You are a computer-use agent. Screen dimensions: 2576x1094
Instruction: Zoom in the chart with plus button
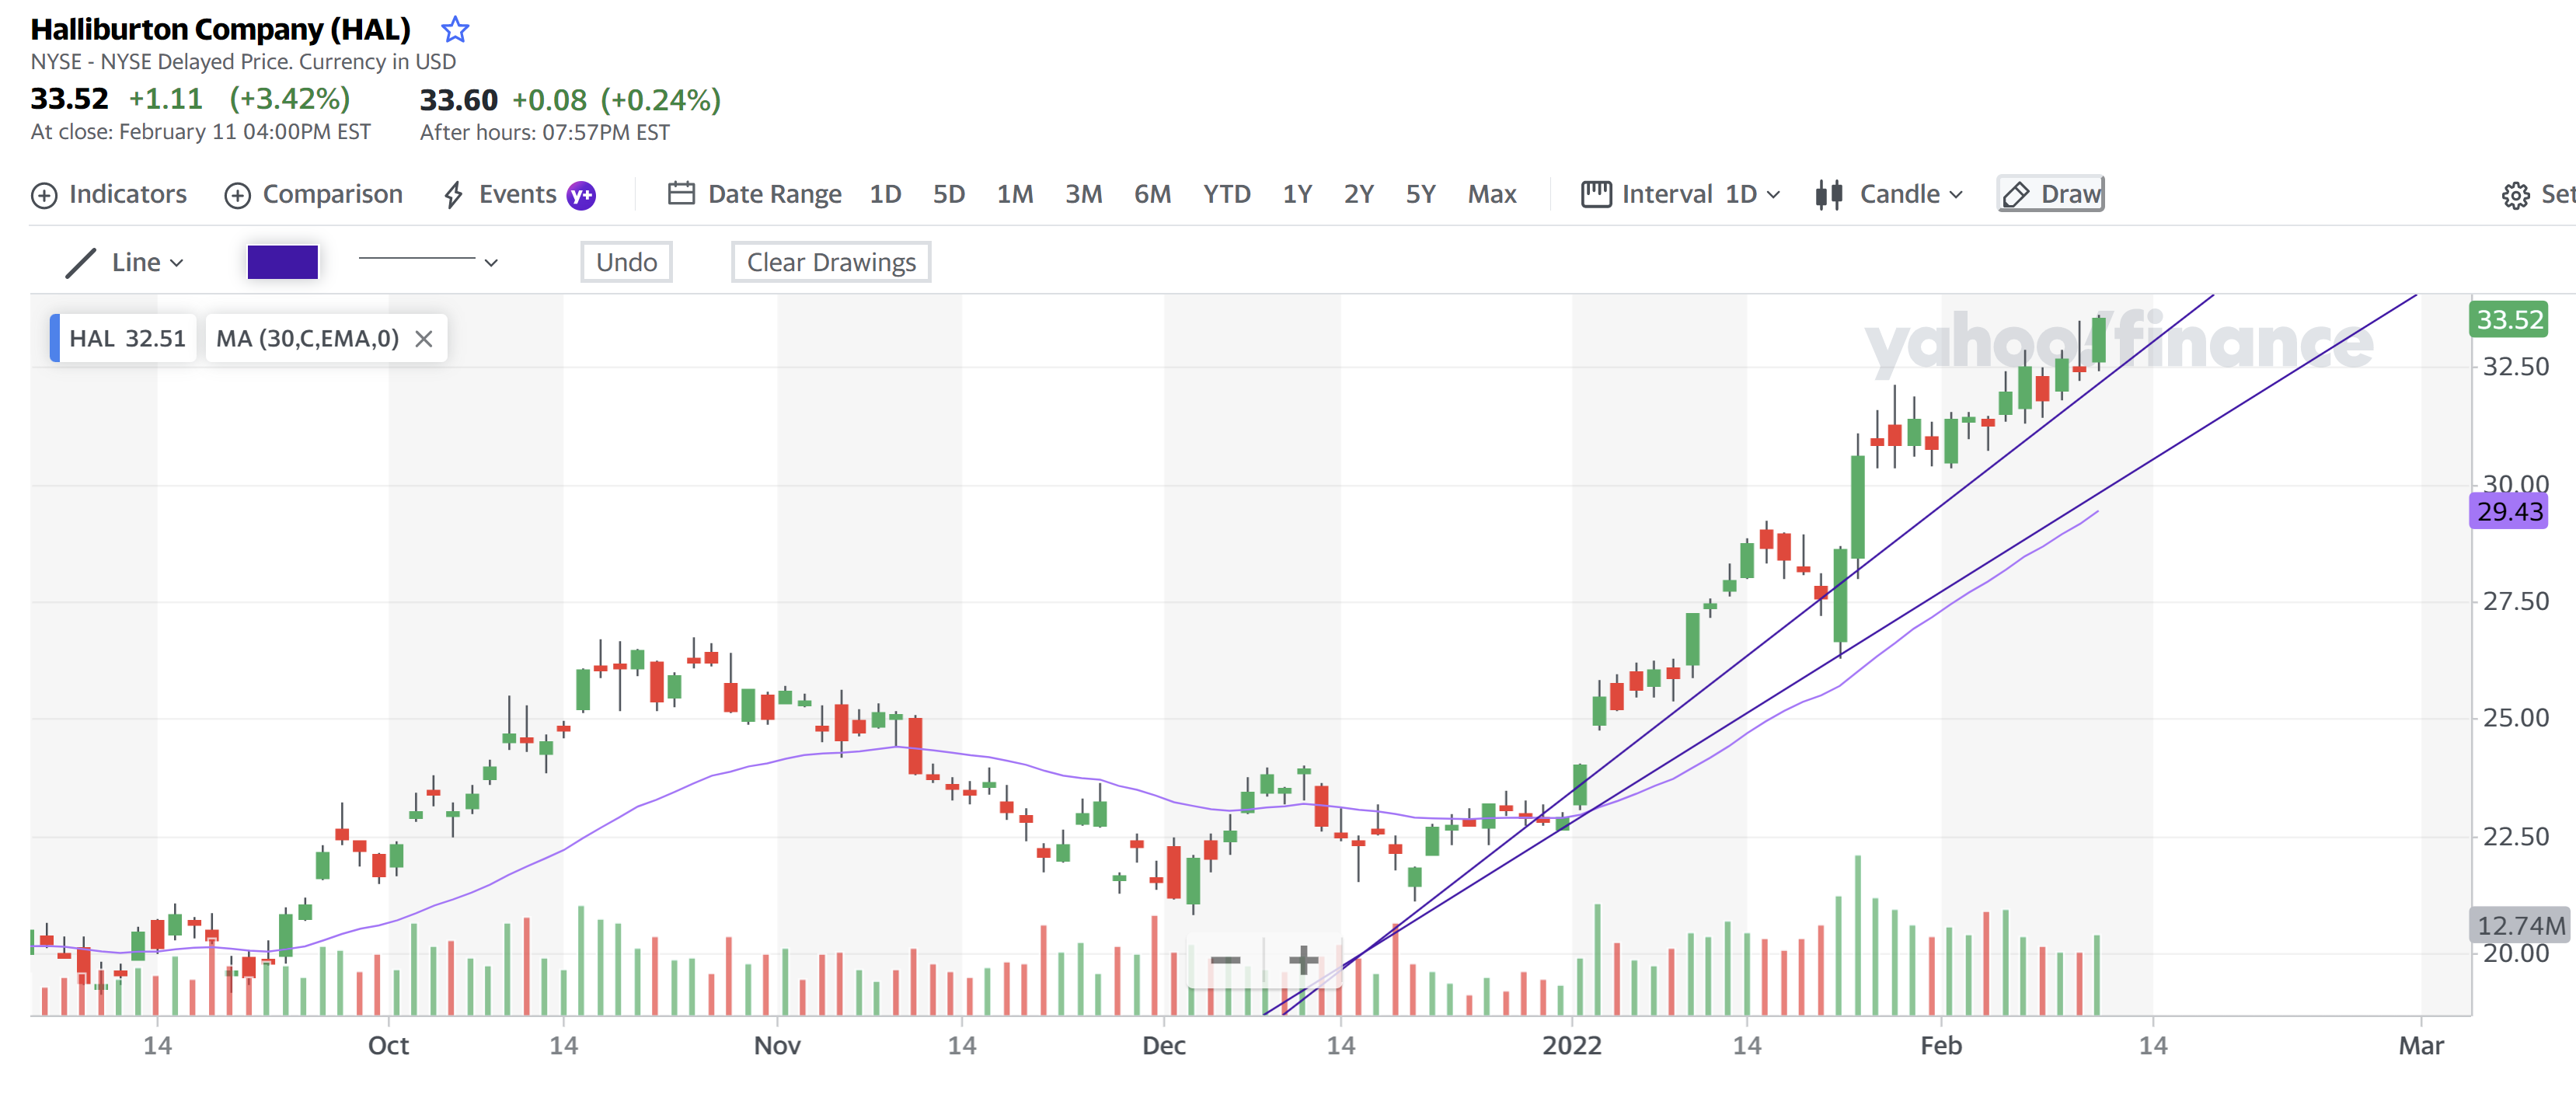(x=1303, y=961)
